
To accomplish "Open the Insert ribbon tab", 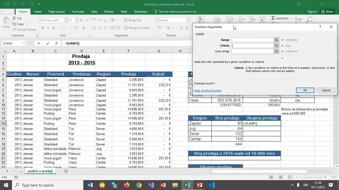I will tap(38, 12).
